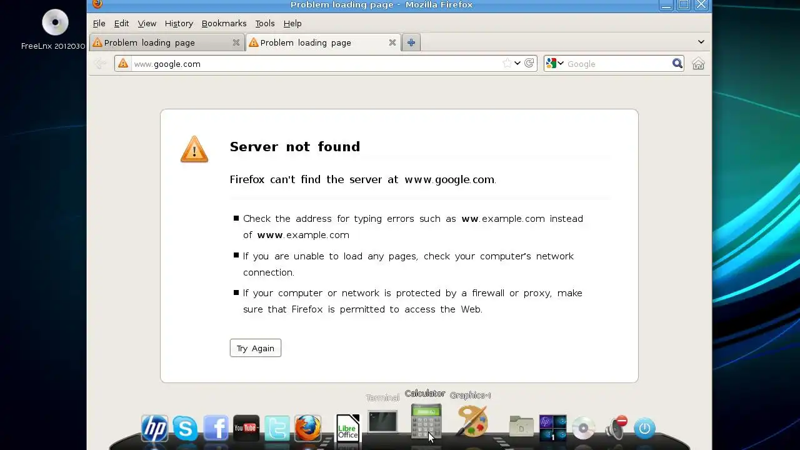The image size is (800, 450).
Task: Click the disc icon in the dock
Action: pos(583,428)
